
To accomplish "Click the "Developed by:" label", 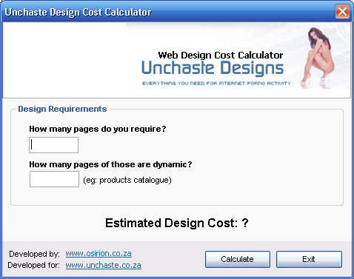I will (x=34, y=254).
